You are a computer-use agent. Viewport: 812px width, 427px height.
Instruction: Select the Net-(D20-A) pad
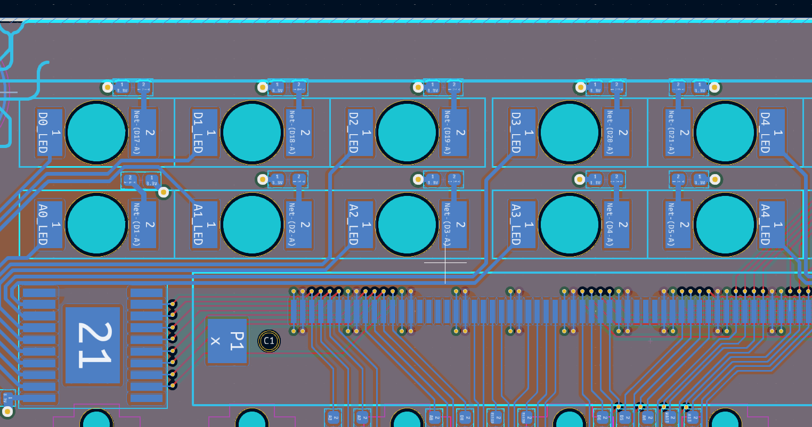pos(616,133)
